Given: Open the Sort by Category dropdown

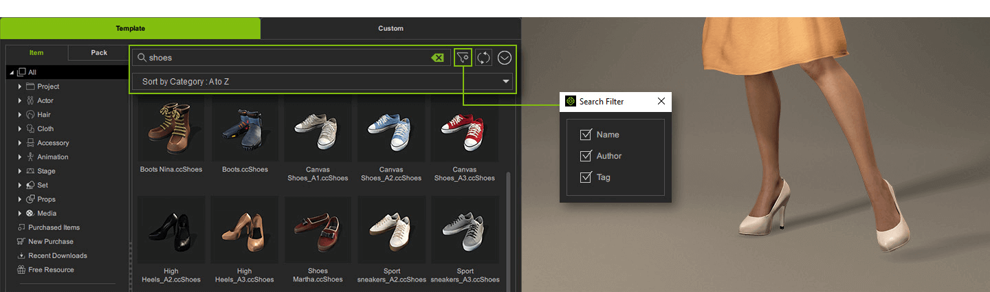Looking at the screenshot, I should 322,82.
